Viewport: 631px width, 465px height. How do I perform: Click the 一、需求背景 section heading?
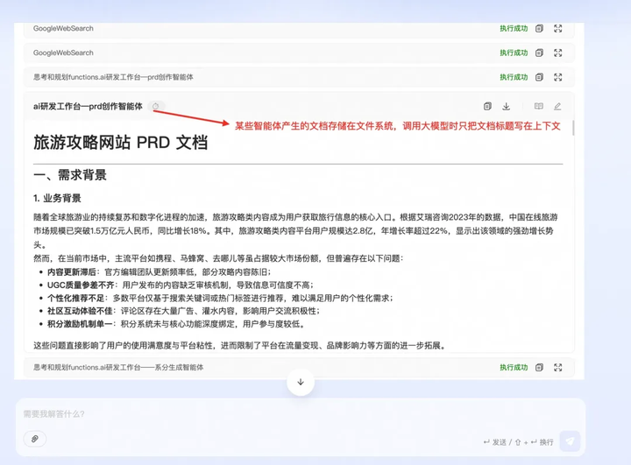pyautogui.click(x=70, y=175)
